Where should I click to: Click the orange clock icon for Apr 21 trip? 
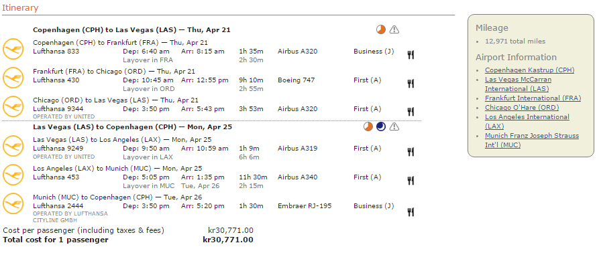point(381,29)
